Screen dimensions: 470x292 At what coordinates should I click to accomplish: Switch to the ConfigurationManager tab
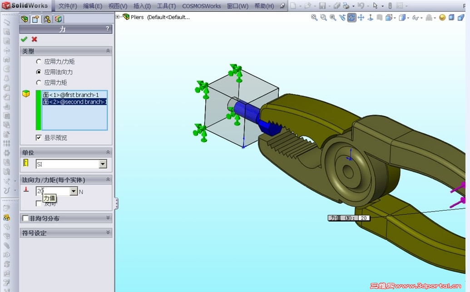coord(47,19)
